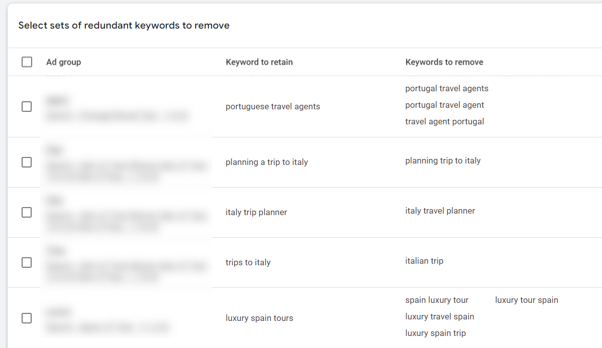Image resolution: width=602 pixels, height=348 pixels.
Task: Click the 'travel agent portugal' keyword
Action: click(445, 122)
